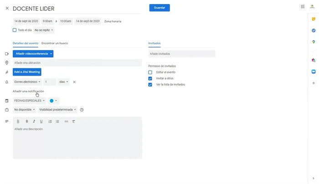Open the colorful add-on icon in side panel
The image size is (319, 184).
click(314, 60)
